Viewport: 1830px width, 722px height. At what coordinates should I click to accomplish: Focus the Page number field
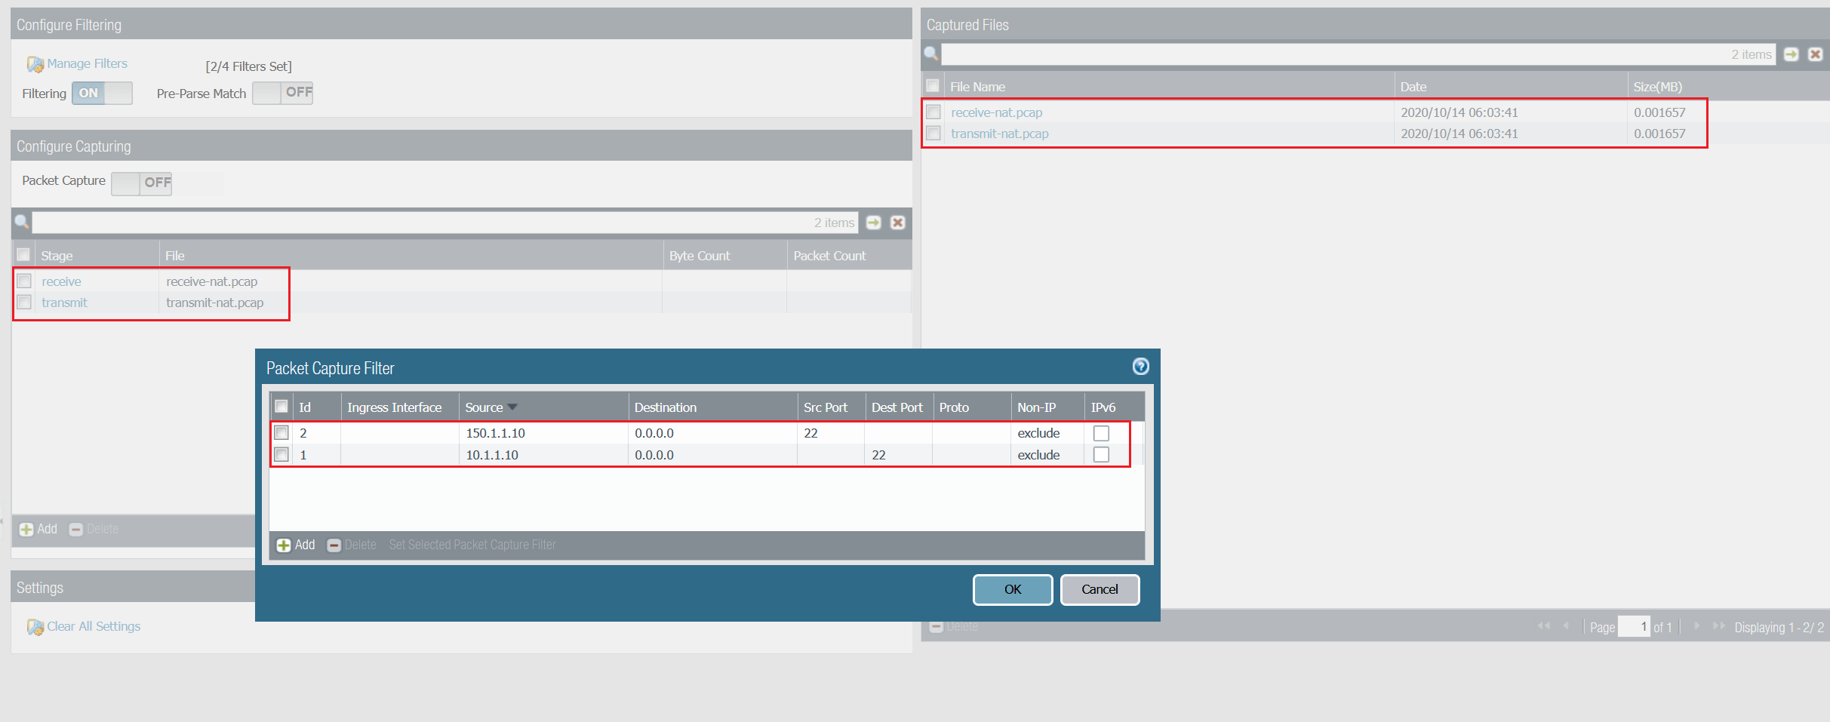(1634, 626)
